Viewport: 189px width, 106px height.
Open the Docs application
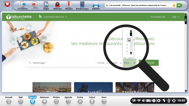click(104, 100)
